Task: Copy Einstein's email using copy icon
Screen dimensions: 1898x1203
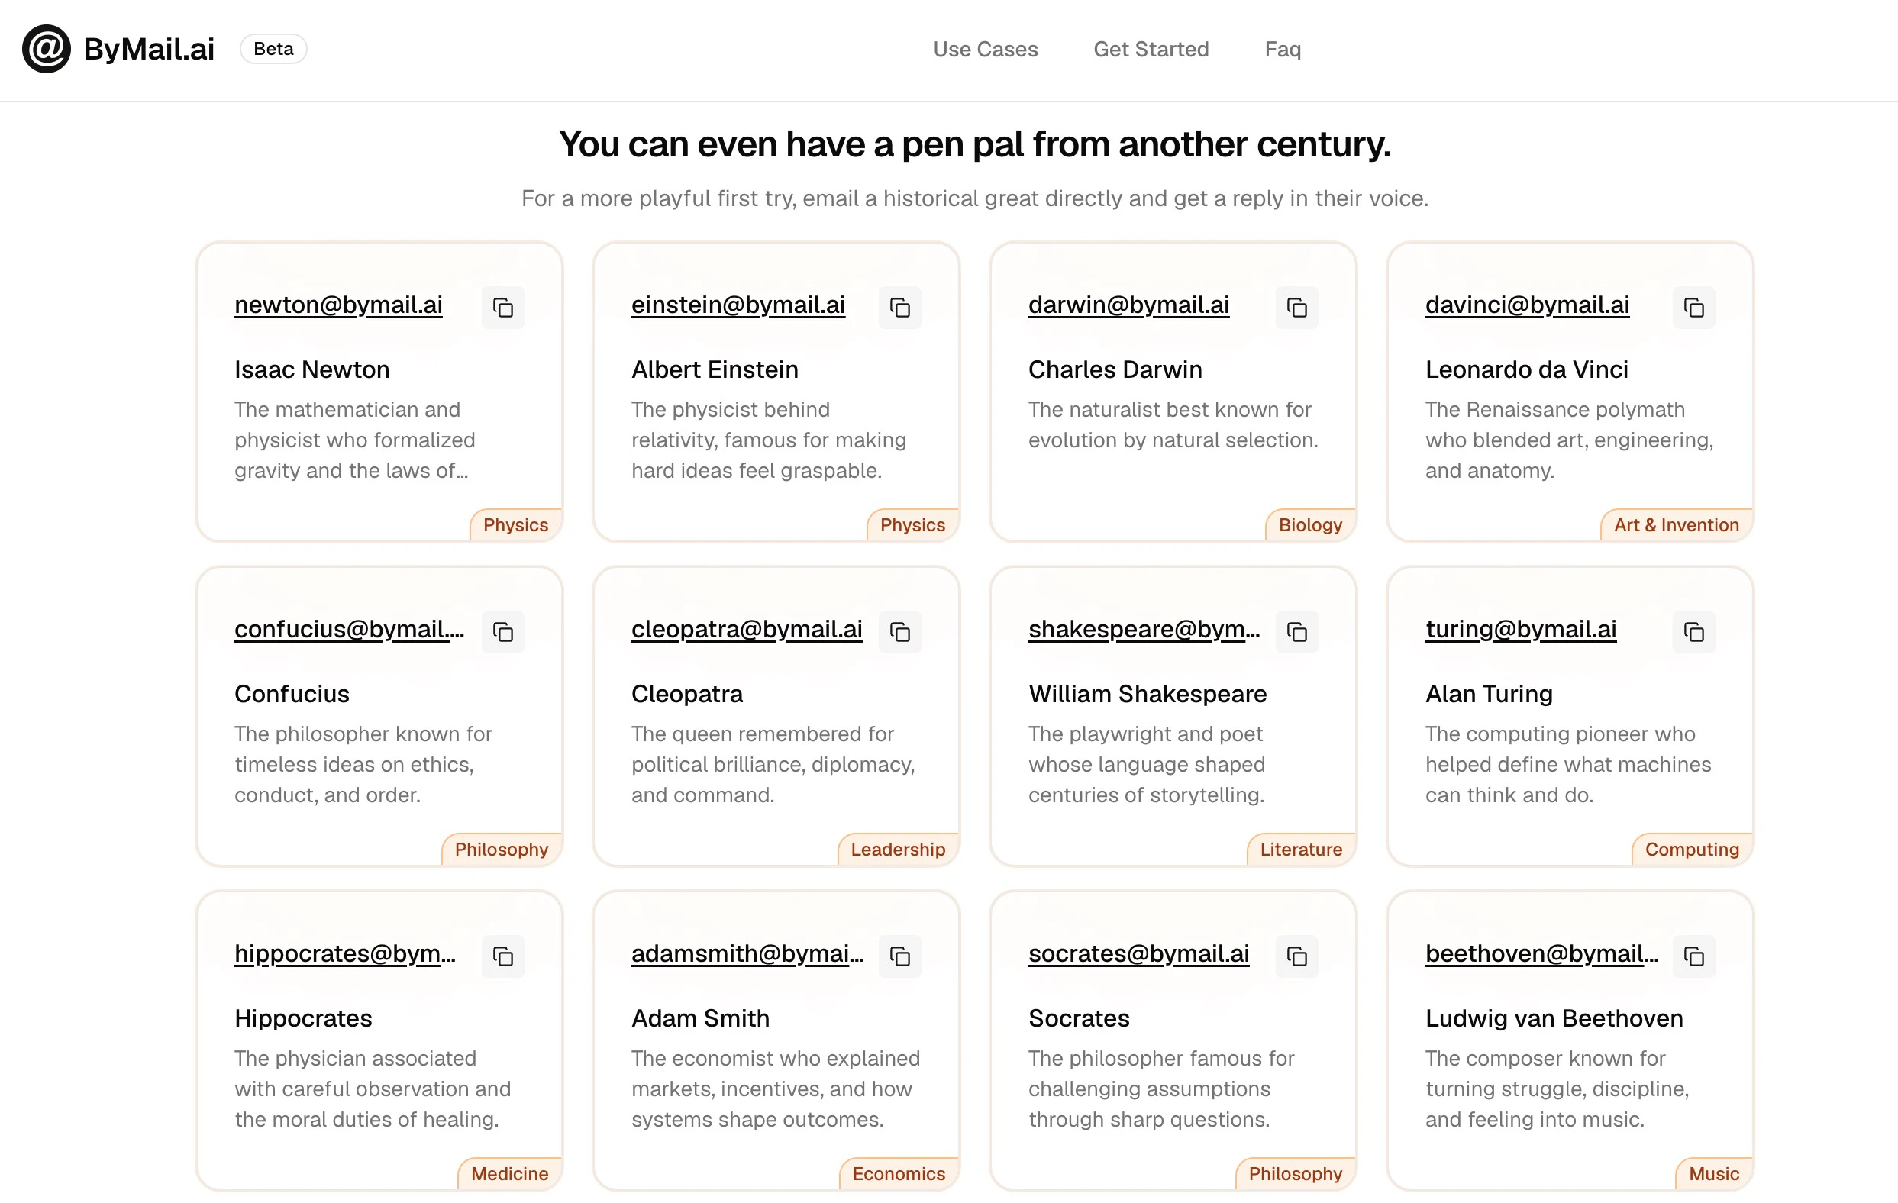Action: pos(899,308)
